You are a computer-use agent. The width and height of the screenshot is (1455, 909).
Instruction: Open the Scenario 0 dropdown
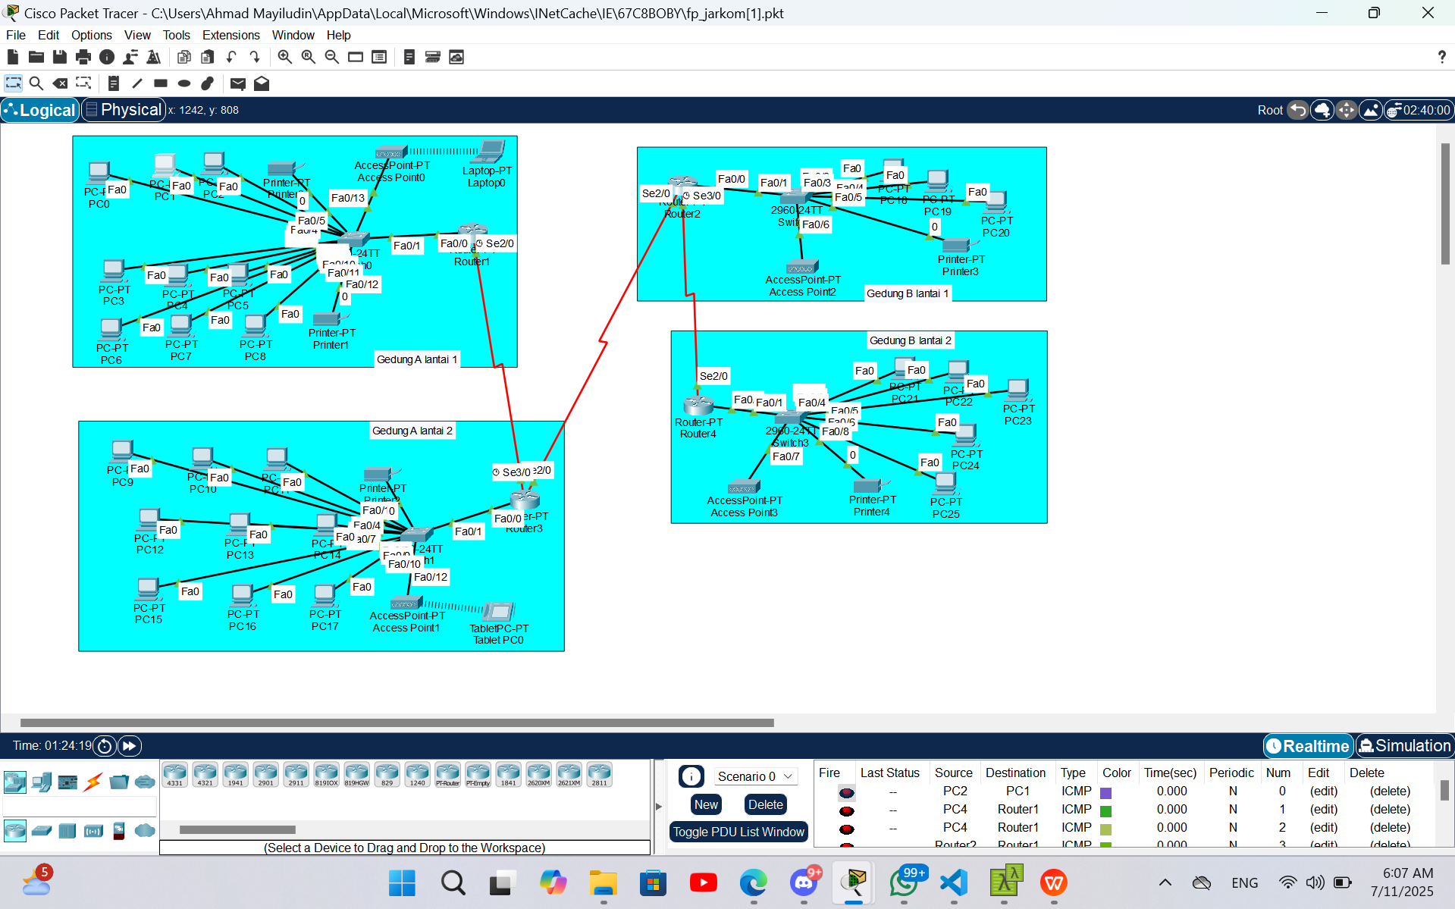click(x=755, y=776)
